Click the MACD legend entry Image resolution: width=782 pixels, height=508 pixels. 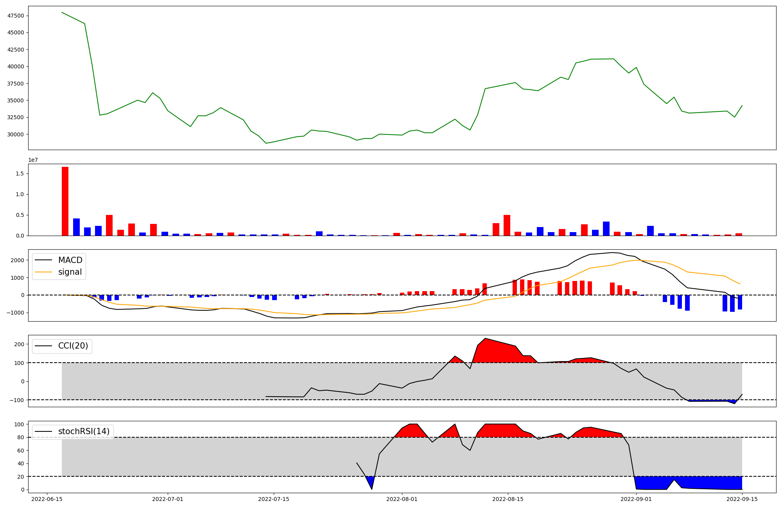click(x=70, y=260)
